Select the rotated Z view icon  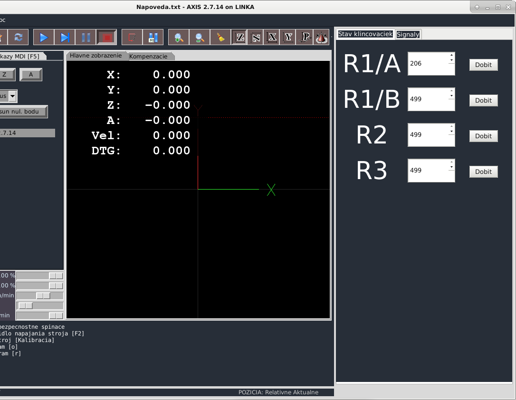tap(256, 37)
